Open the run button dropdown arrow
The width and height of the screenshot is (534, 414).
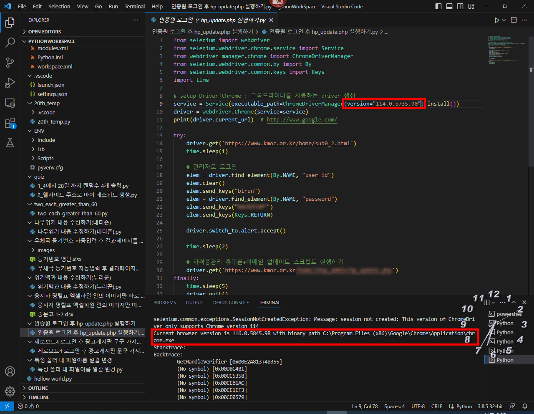coord(504,20)
